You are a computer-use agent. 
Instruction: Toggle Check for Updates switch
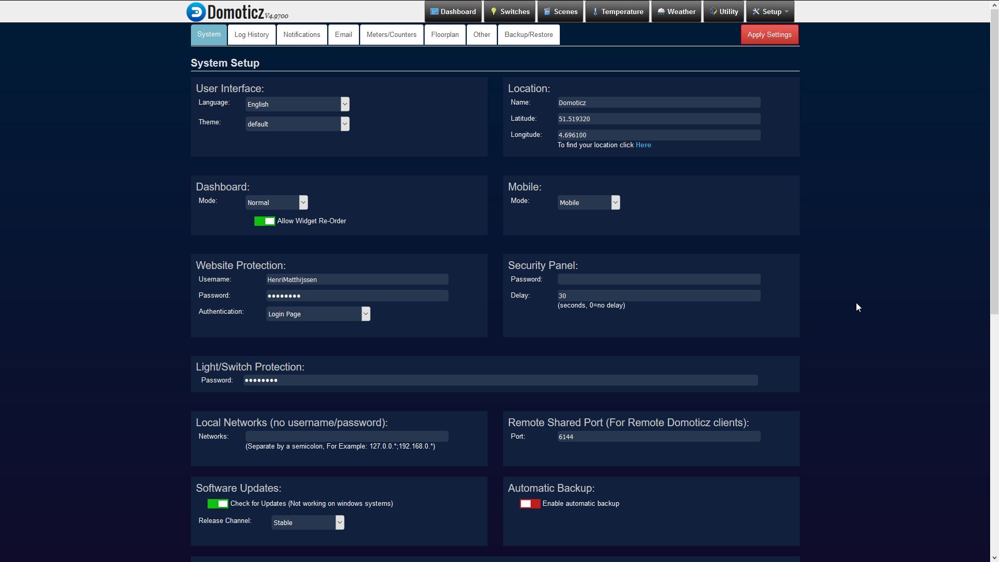tap(217, 504)
